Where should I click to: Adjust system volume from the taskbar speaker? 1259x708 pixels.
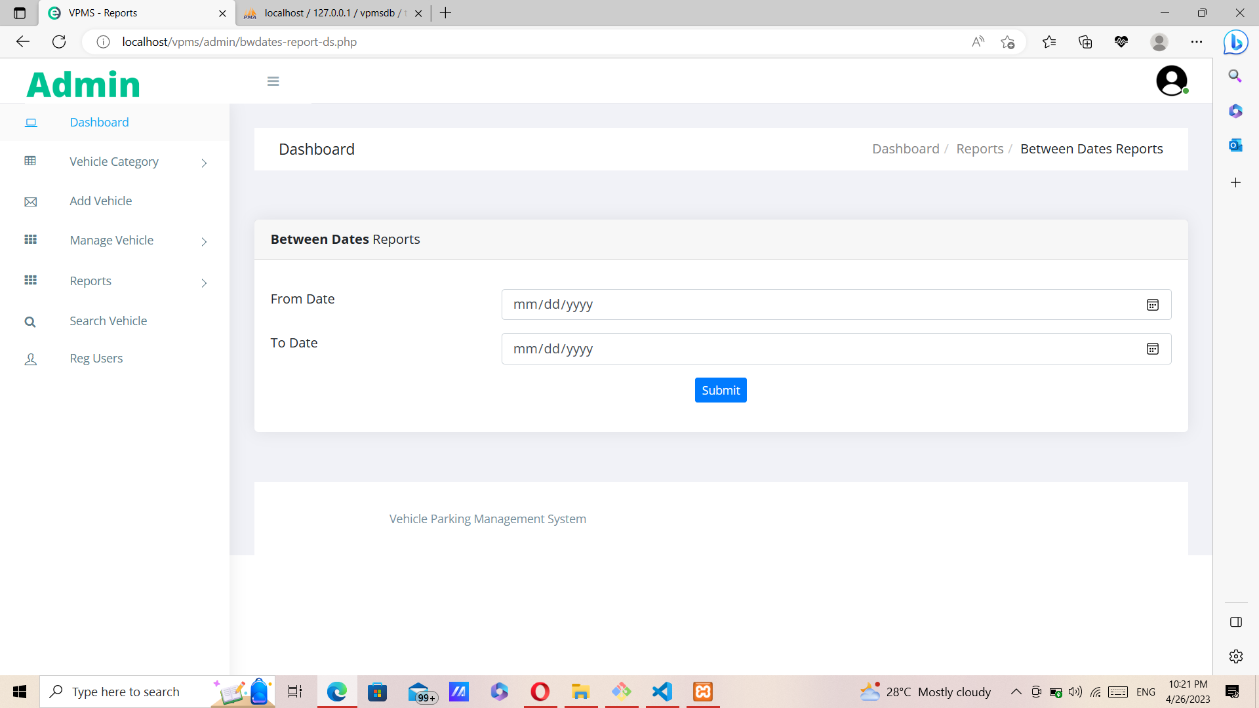[1074, 691]
